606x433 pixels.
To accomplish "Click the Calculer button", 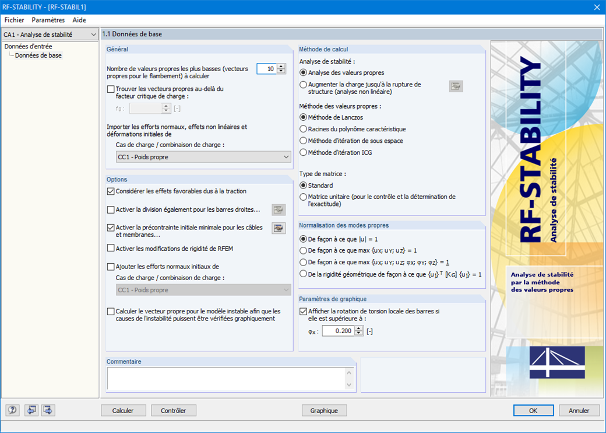I will pyautogui.click(x=124, y=411).
